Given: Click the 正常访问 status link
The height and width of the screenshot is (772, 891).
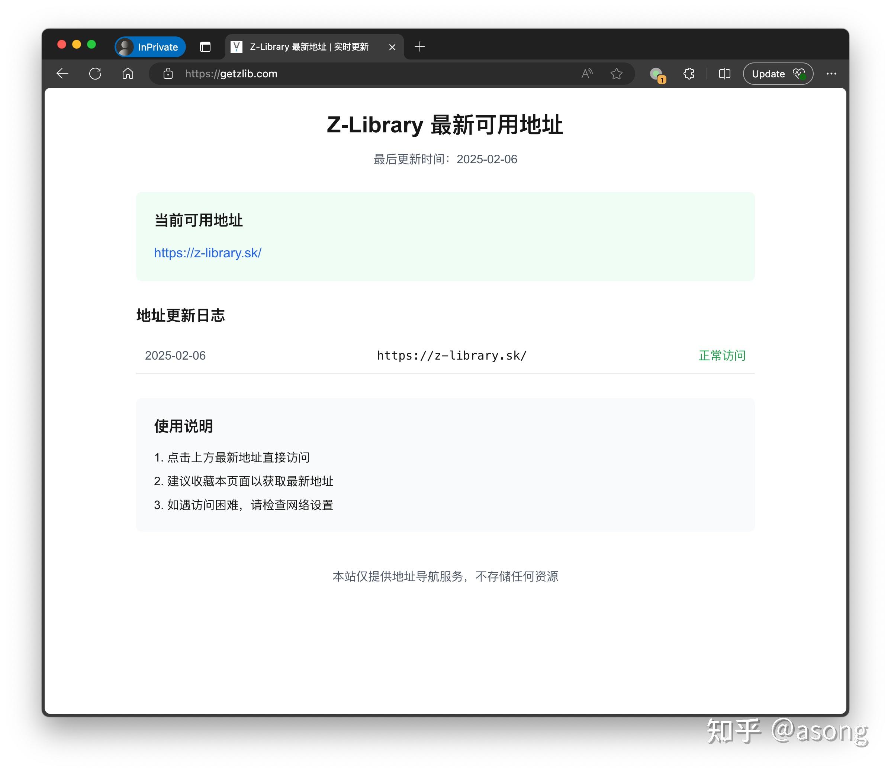Looking at the screenshot, I should point(721,356).
